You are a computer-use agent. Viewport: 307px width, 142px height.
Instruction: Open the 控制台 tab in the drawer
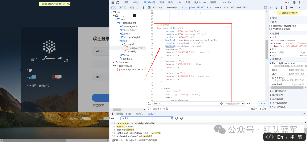[x=119, y=113]
